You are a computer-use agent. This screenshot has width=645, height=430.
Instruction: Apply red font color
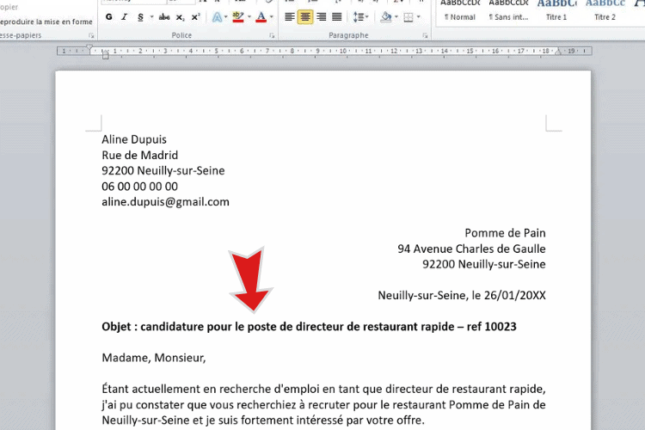pyautogui.click(x=261, y=17)
